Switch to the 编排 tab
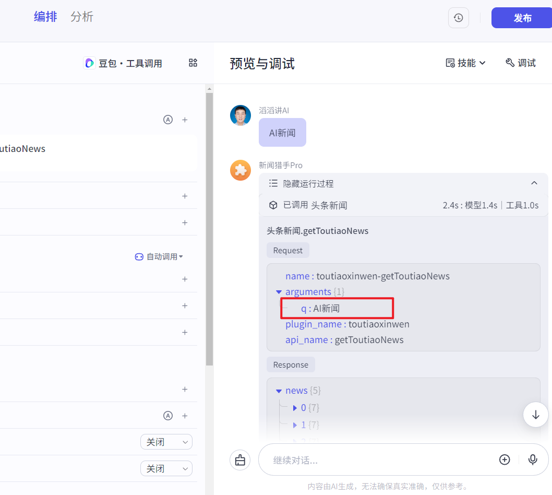The height and width of the screenshot is (495, 552). coord(45,17)
